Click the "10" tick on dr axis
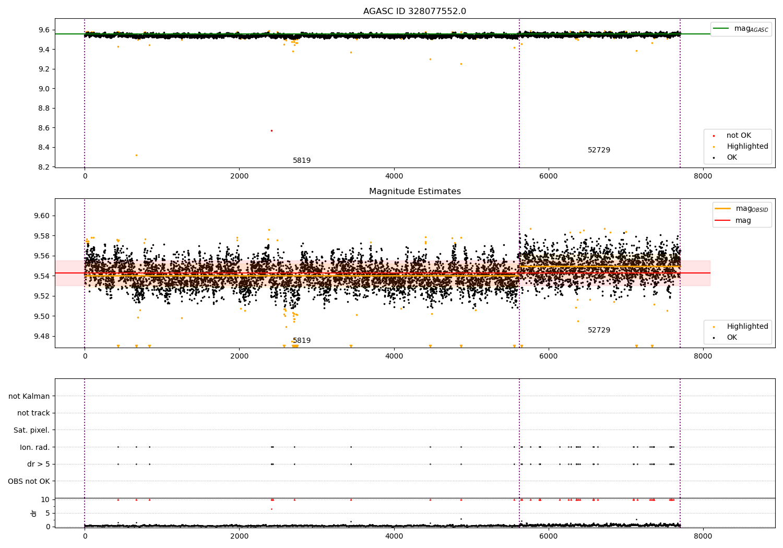The image size is (783, 548). (x=45, y=500)
